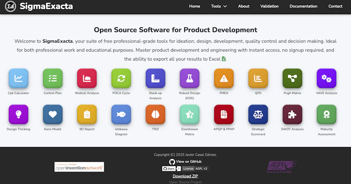Select the Maturity Assessment award icon
The image size is (351, 184).
(326, 114)
